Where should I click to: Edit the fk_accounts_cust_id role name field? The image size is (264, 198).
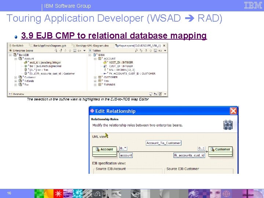pyautogui.click(x=190, y=155)
